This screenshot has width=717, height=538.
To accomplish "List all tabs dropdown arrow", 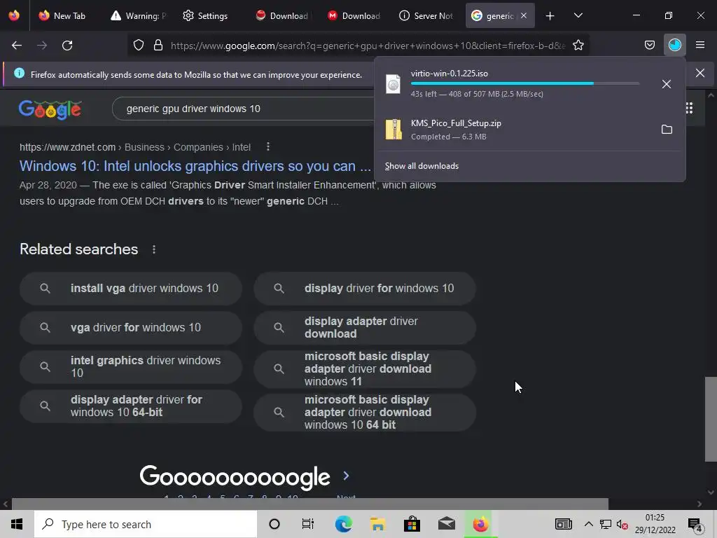I will tap(578, 15).
